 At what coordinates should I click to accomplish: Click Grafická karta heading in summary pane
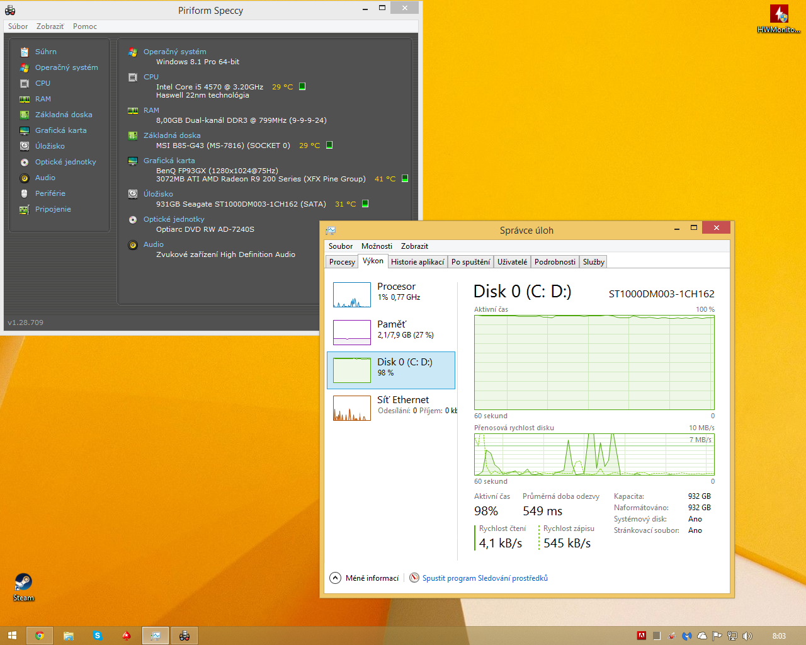pyautogui.click(x=169, y=161)
